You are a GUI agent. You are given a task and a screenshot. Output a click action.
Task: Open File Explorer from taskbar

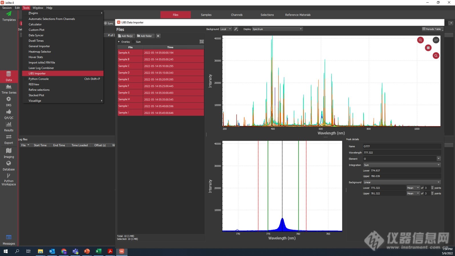pyautogui.click(x=40, y=251)
